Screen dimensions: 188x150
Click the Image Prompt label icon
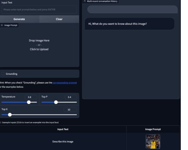(2, 25)
